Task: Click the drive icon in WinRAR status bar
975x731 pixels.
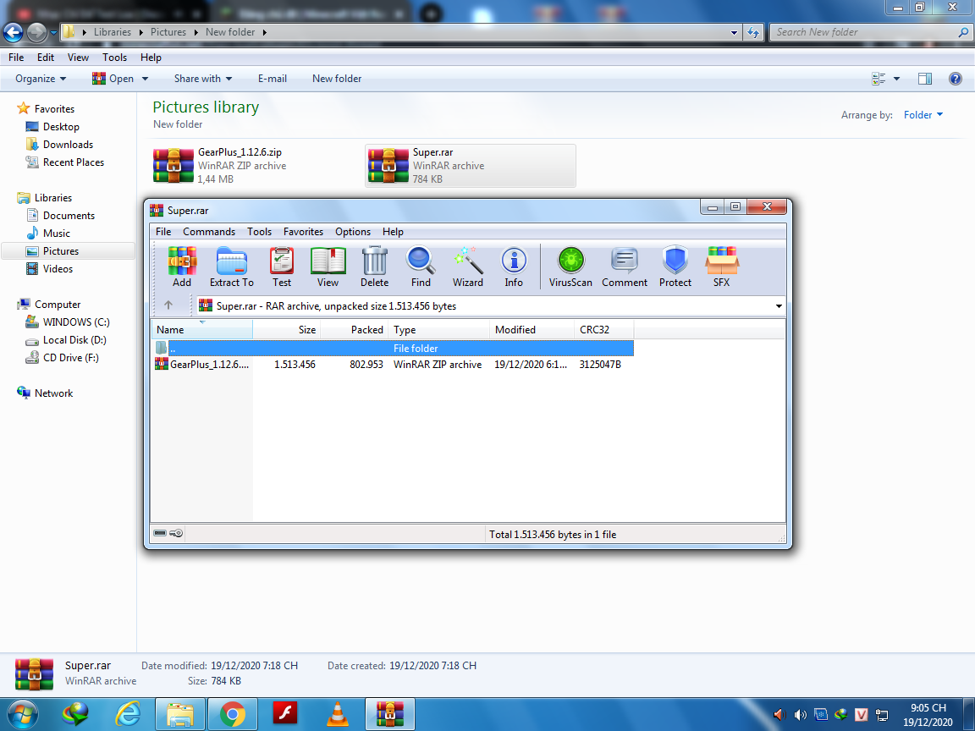Action: coord(161,533)
